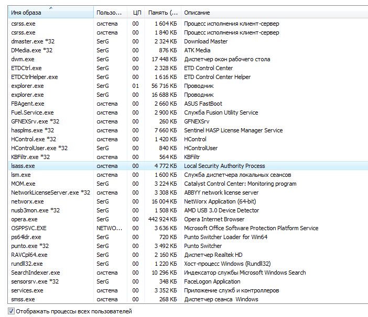Click 'Sentinel HASP License Manager Service' description
This screenshot has width=368, height=317.
point(233,130)
